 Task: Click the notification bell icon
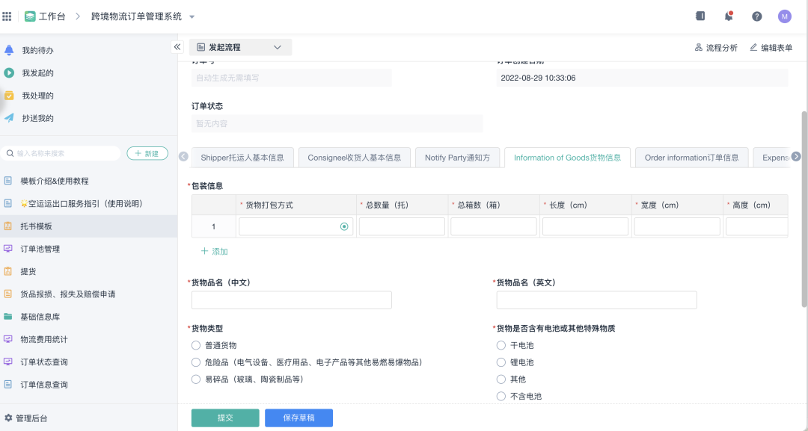click(x=728, y=16)
